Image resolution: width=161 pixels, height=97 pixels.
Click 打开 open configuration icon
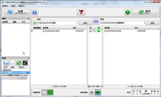point(6,63)
